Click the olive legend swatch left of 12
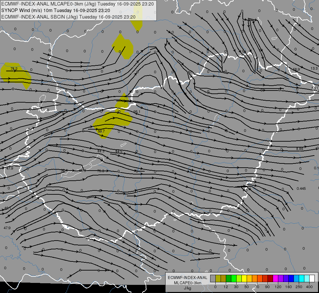319x293 pixels. click(x=218, y=278)
